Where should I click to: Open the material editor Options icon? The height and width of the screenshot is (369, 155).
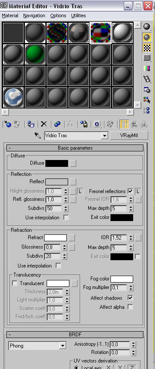(x=147, y=89)
